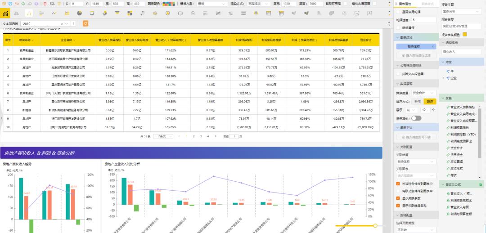
Task: Open the three-dot menu next to 2019 filter
Action: [x=73, y=24]
